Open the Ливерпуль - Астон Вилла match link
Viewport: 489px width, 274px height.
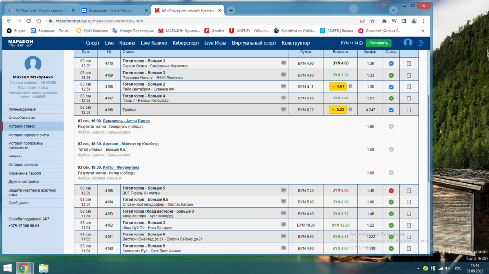click(126, 121)
